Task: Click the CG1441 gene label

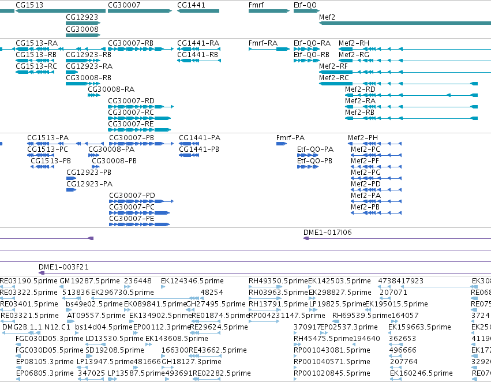Action: pyautogui.click(x=192, y=5)
